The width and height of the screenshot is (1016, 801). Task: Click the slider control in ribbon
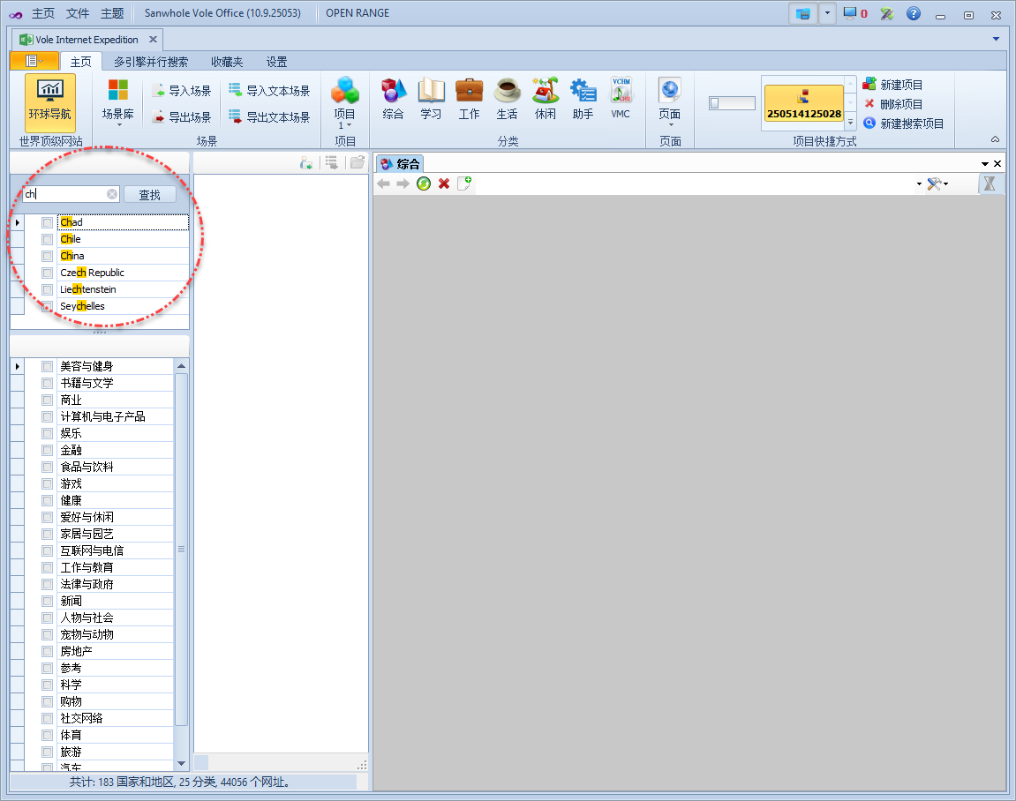[732, 103]
